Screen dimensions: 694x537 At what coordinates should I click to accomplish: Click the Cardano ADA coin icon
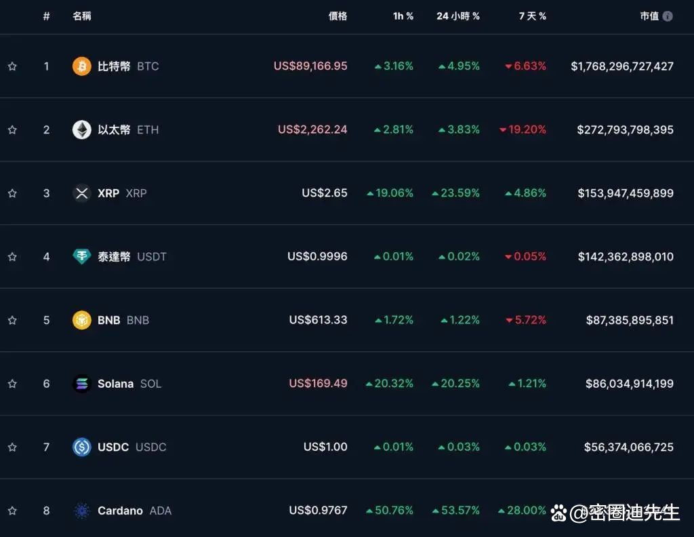pyautogui.click(x=81, y=511)
